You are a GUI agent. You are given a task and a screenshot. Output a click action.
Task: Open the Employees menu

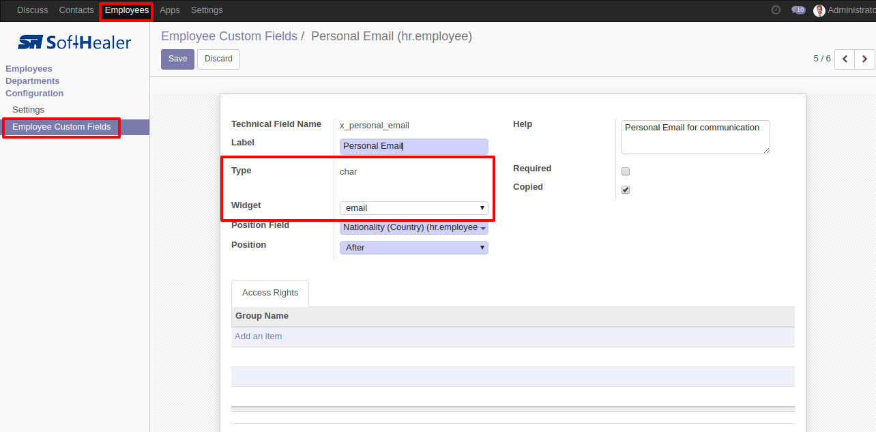coord(127,10)
